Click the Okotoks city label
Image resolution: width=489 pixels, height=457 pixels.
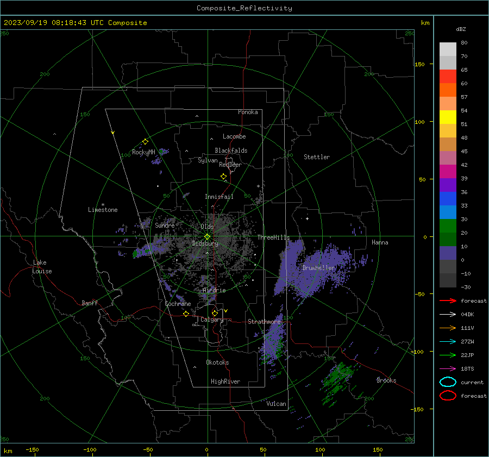click(x=217, y=362)
